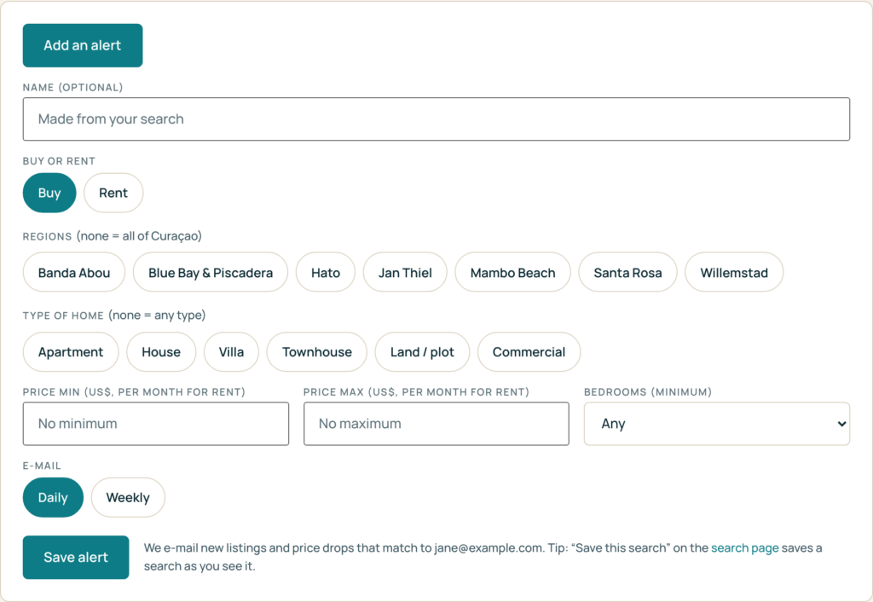
Task: Choose the Land / plot home type
Action: [x=422, y=352]
